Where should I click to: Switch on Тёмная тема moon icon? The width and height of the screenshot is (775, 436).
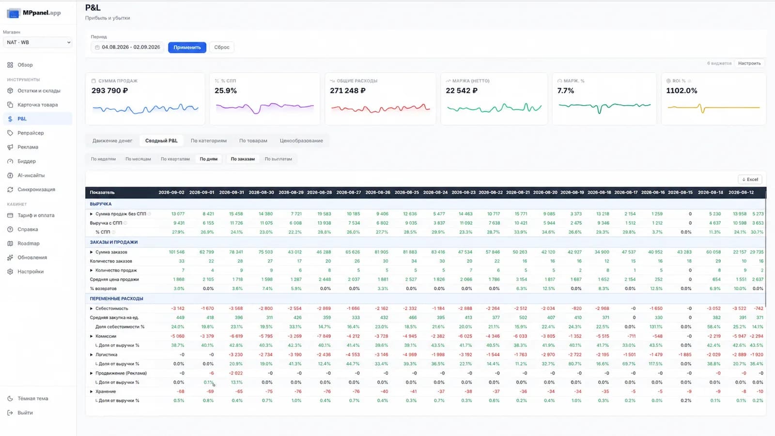pos(10,399)
